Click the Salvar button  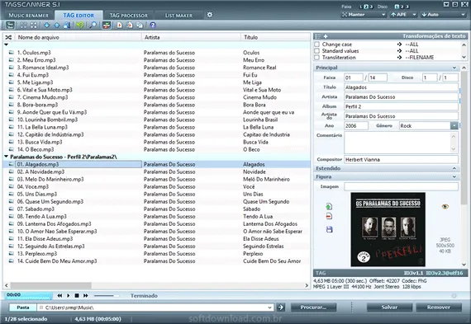click(x=389, y=308)
